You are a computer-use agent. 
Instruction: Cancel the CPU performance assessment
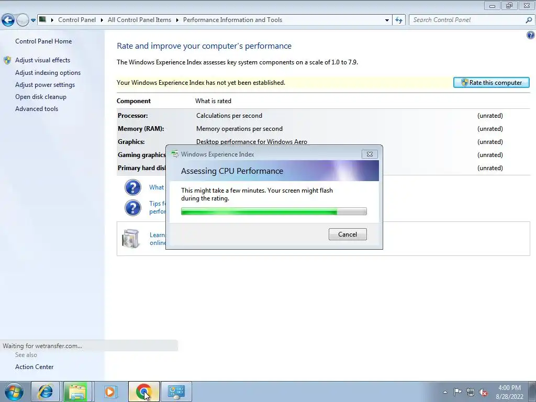click(x=348, y=234)
